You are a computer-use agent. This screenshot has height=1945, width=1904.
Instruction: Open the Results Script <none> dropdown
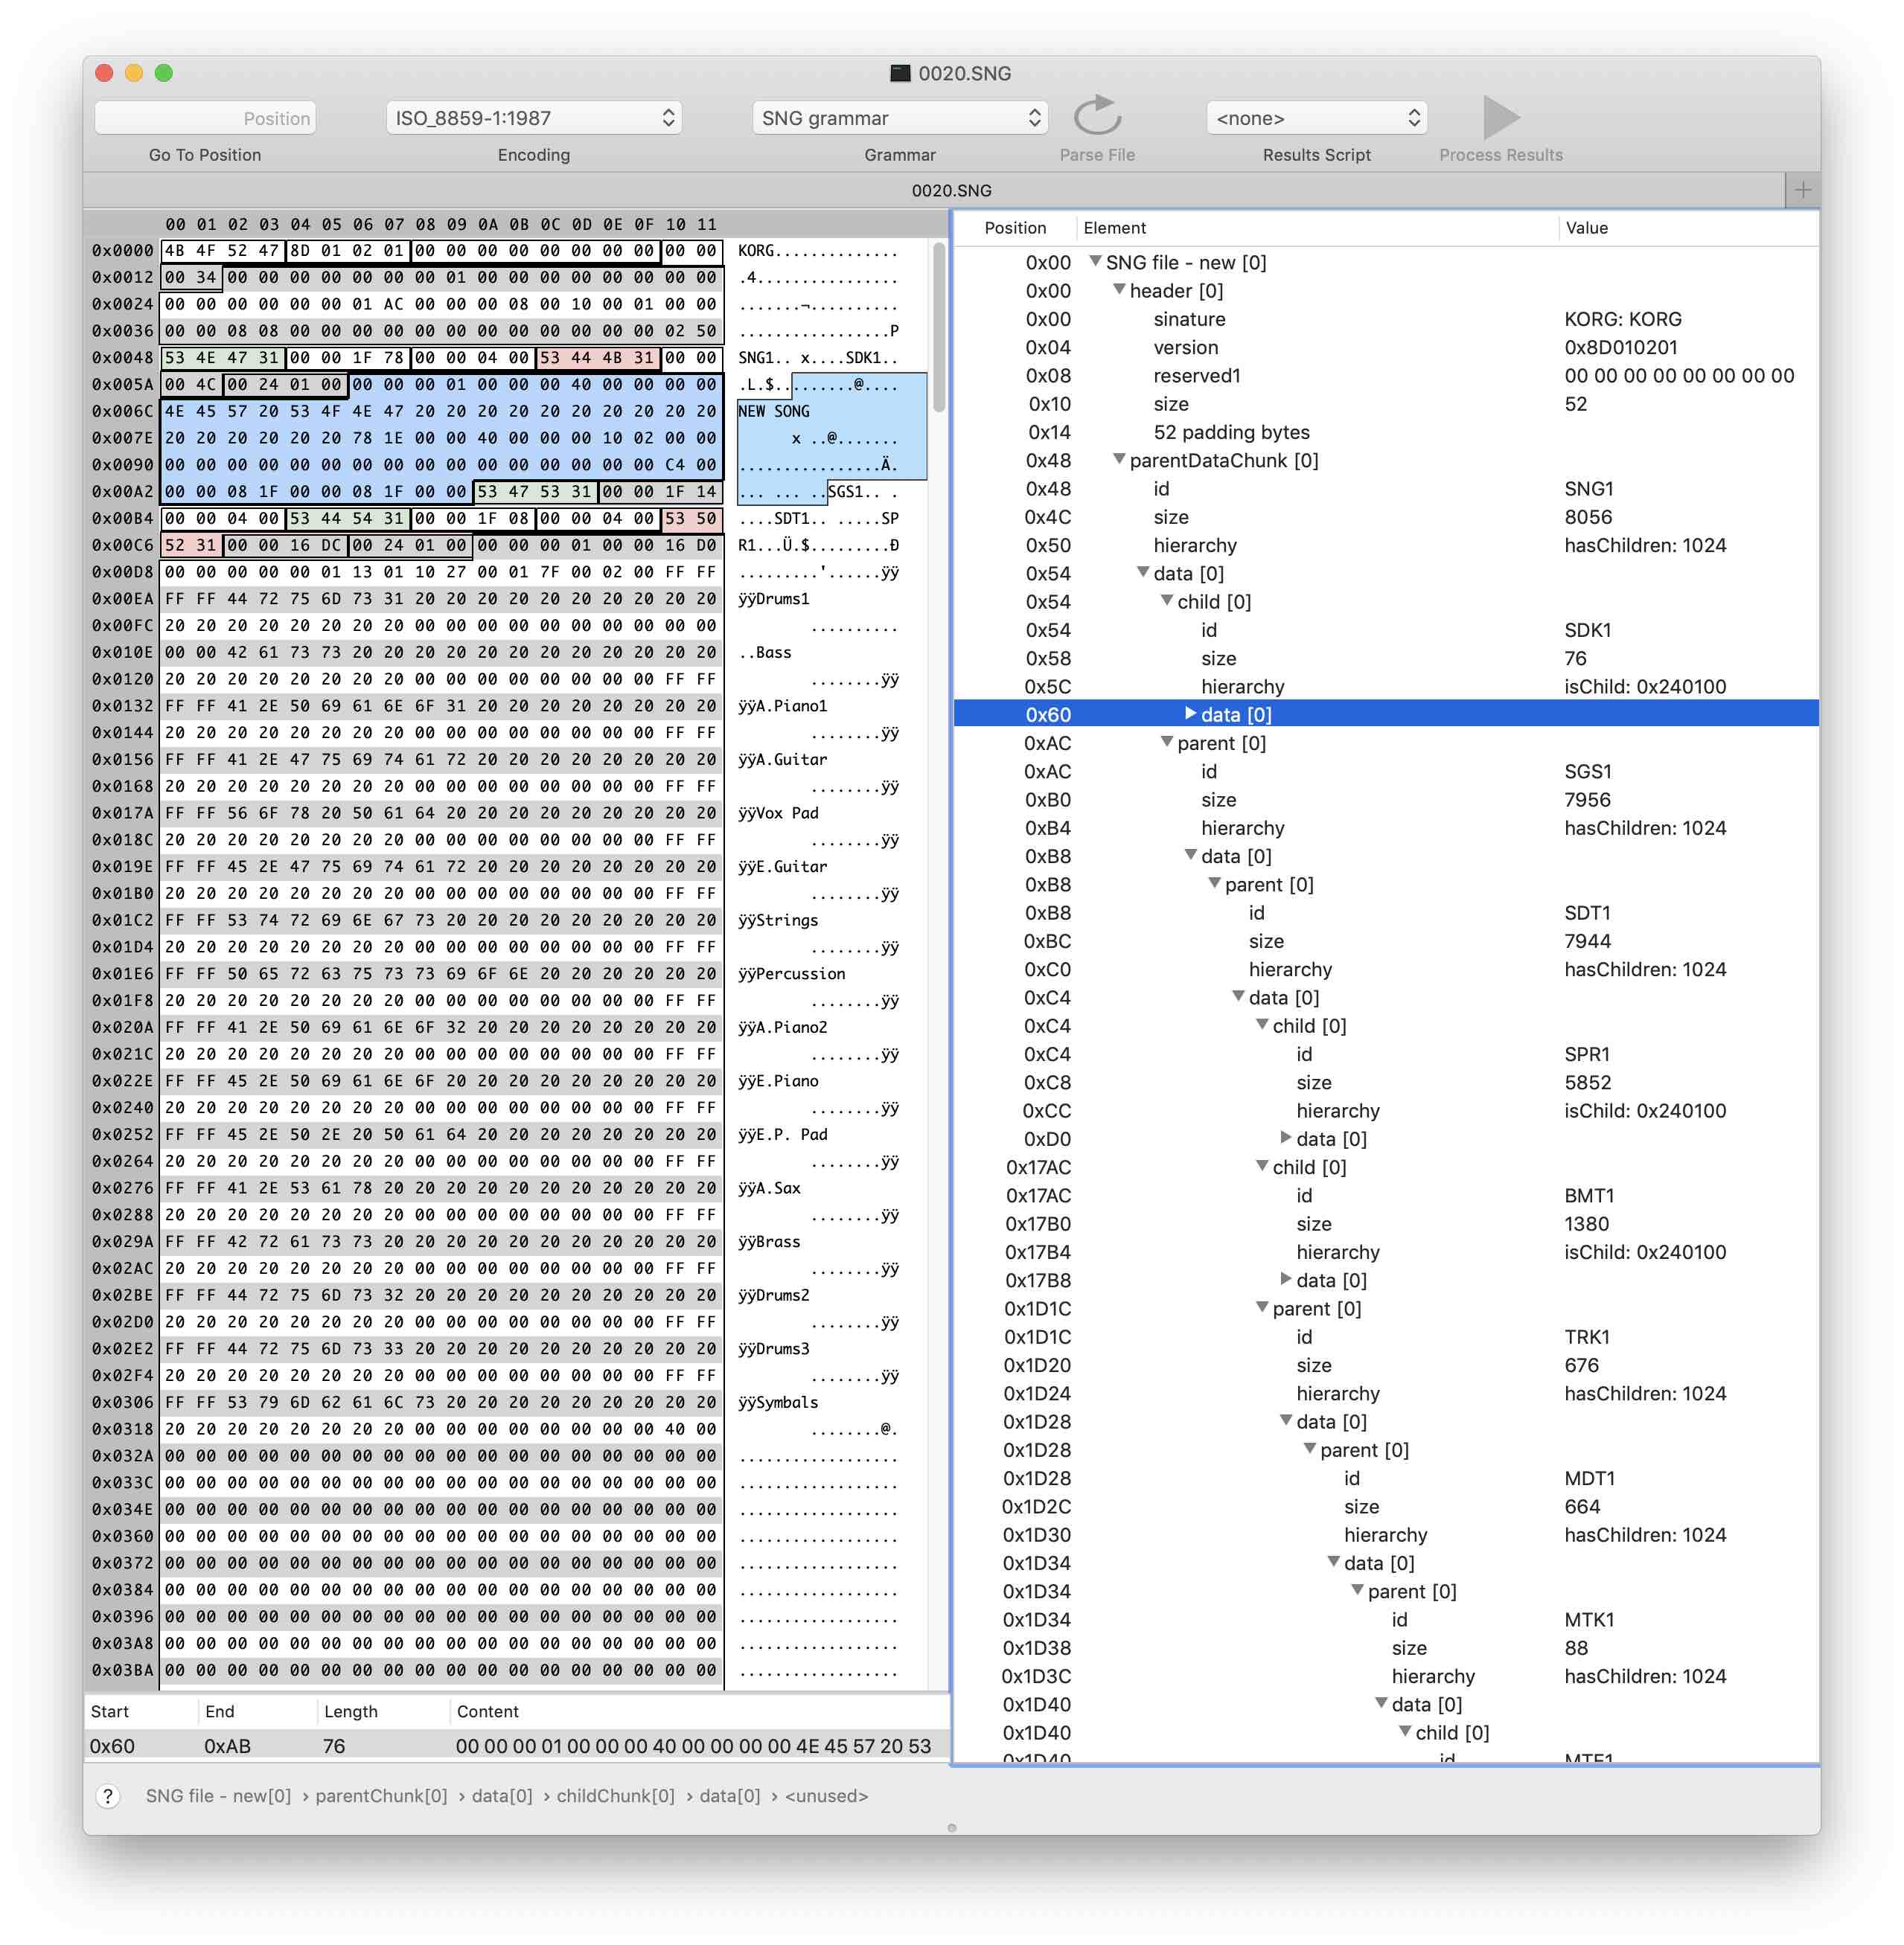[1316, 118]
